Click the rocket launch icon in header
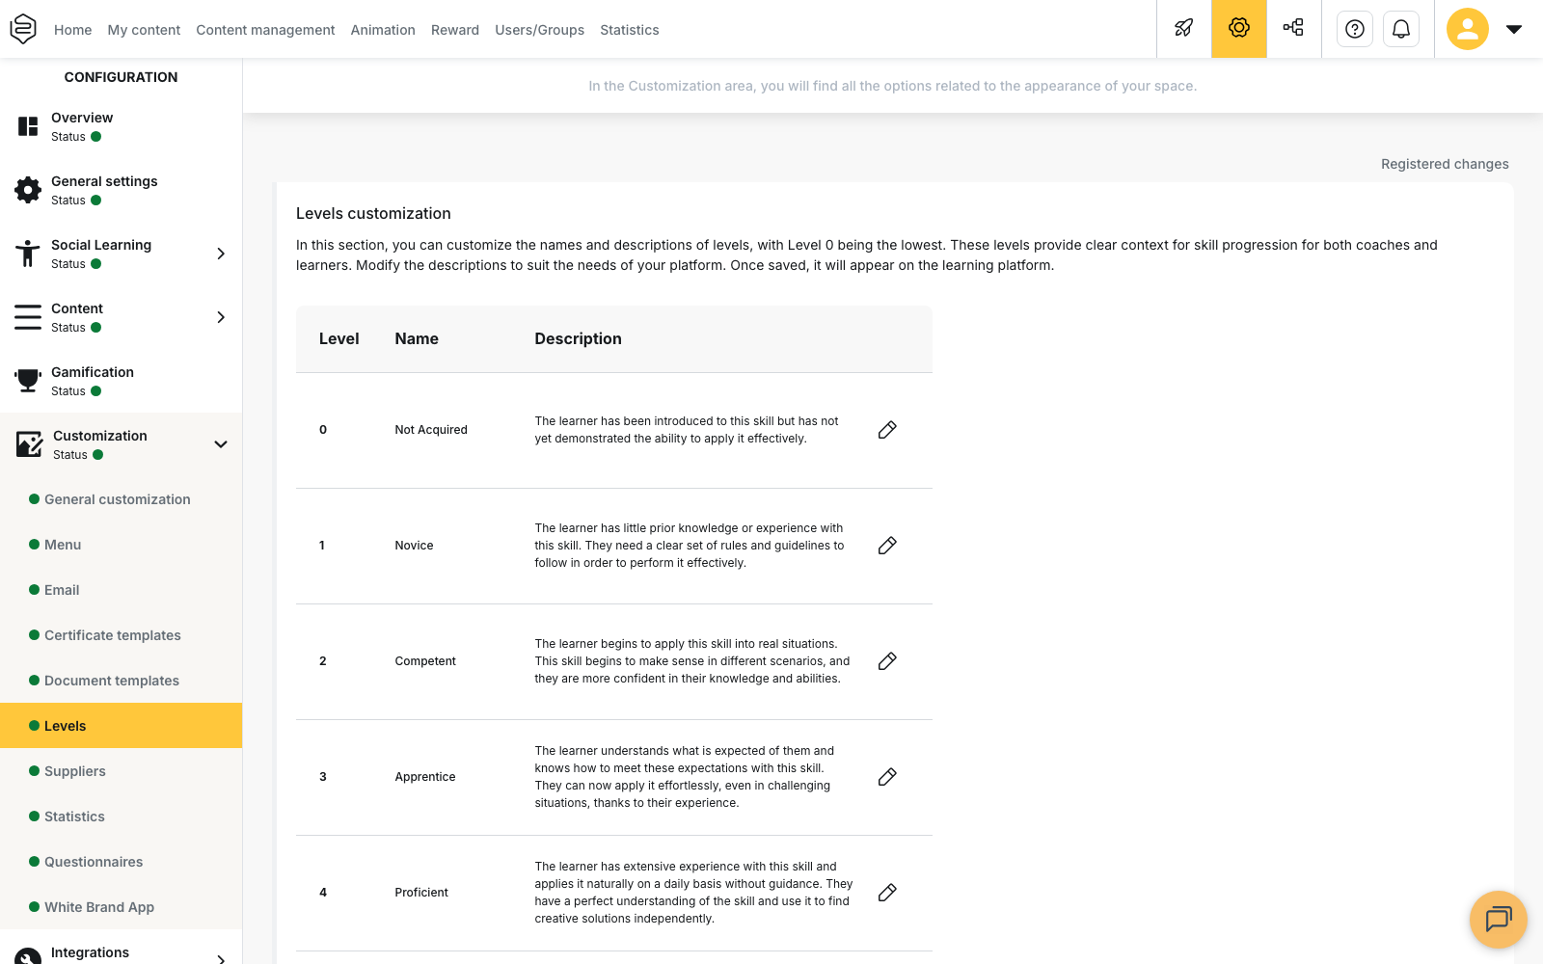The width and height of the screenshot is (1543, 964). pos(1183,29)
